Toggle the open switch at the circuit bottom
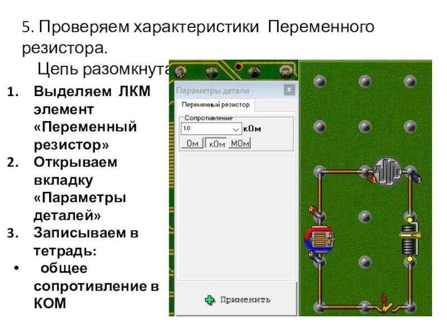Viewport: 447px width, 335px height. click(x=386, y=305)
